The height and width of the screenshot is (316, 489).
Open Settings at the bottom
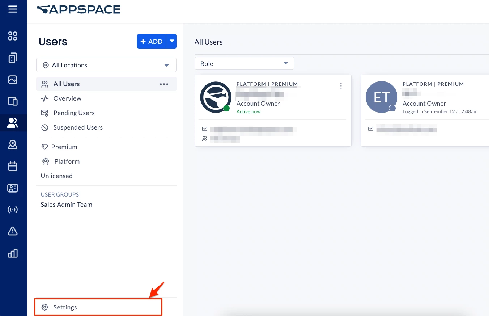98,307
